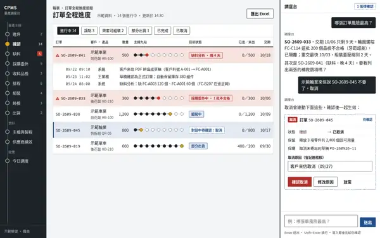
Task: Click yellow station dot on SO-2609-045 progress
Action: [141, 130]
